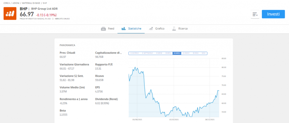Image resolution: width=289 pixels, height=123 pixels.
Task: Select the 1 GIORNO chart range
Action: pyautogui.click(x=135, y=53)
